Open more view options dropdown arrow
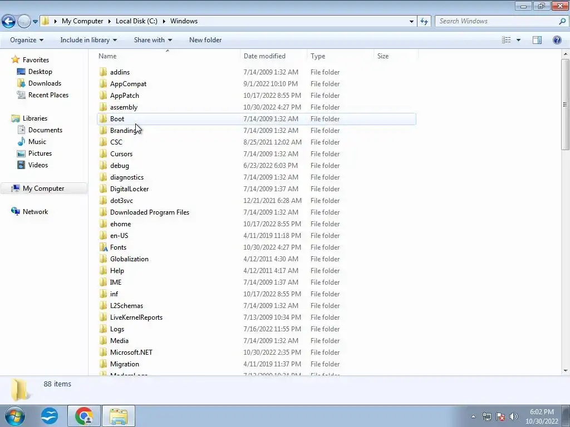Screen dimensions: 570x427 pos(518,40)
